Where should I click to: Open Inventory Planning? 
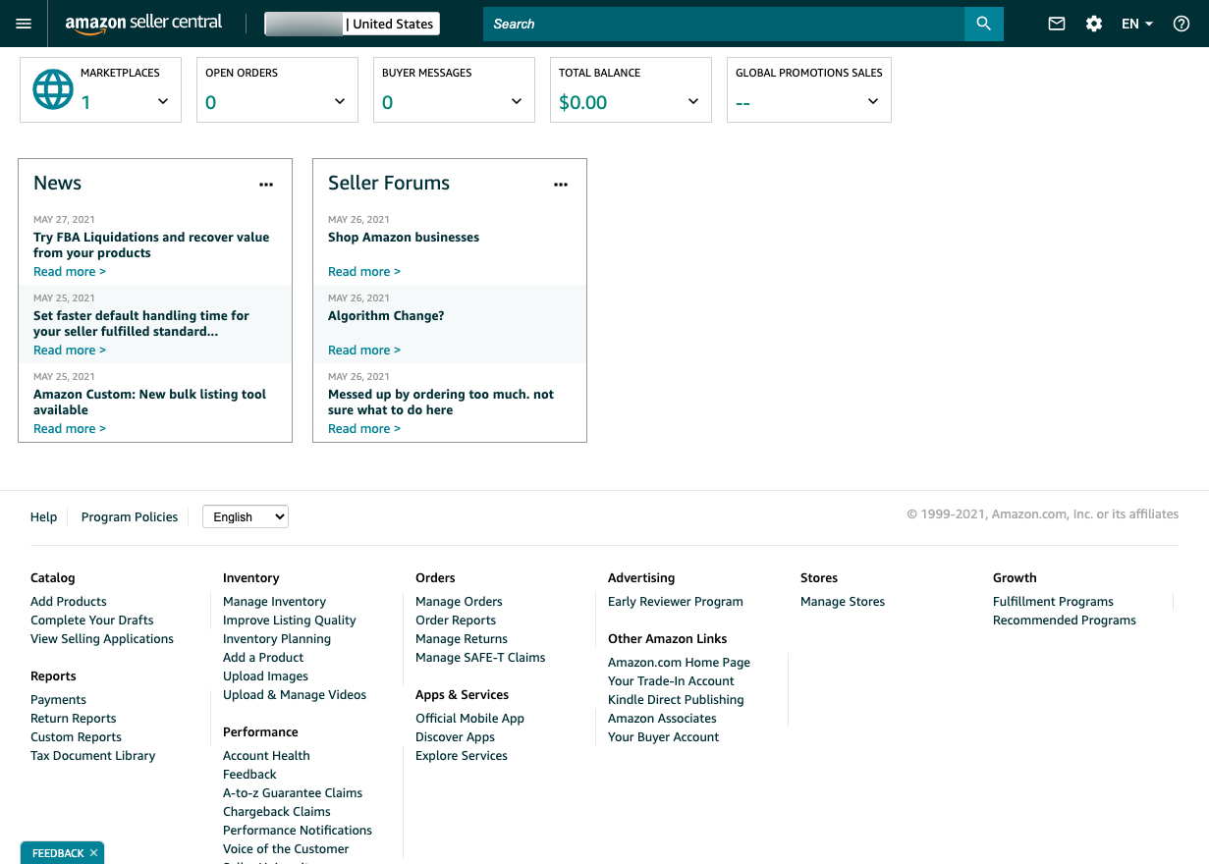click(x=277, y=638)
